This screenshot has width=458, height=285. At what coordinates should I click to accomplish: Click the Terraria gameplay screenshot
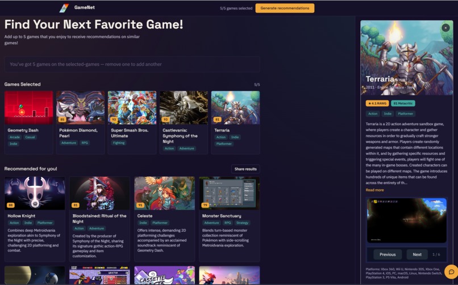pos(407,220)
